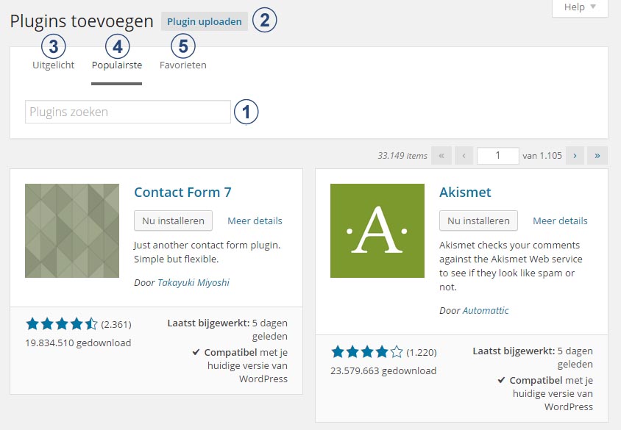Click Akismet star rating

pos(366,351)
